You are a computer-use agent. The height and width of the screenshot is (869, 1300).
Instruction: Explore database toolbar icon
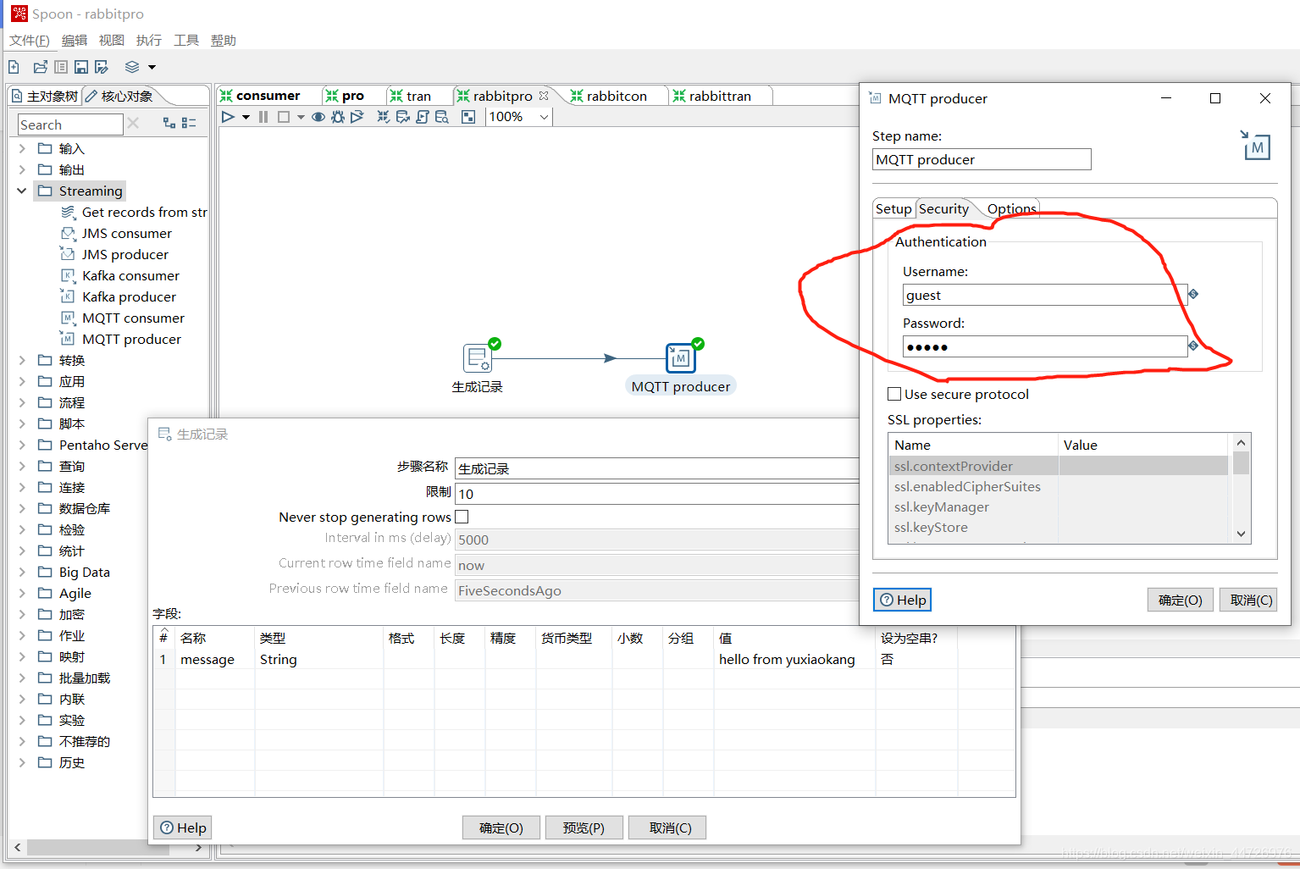(442, 117)
